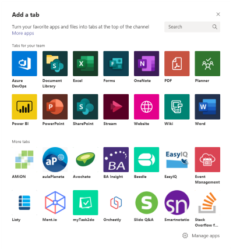Select the EasyIQ app icon
Viewport: 233px width, 250px height.
177,159
